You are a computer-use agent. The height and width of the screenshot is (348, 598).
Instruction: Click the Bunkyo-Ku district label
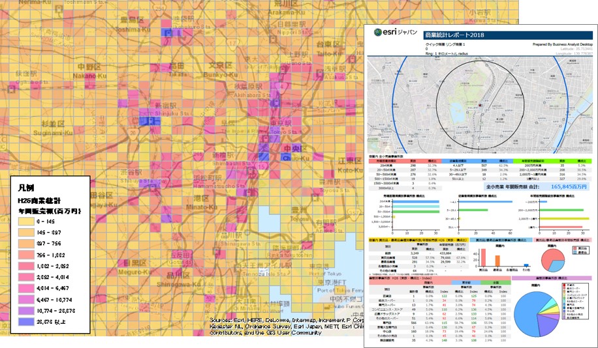[220, 75]
